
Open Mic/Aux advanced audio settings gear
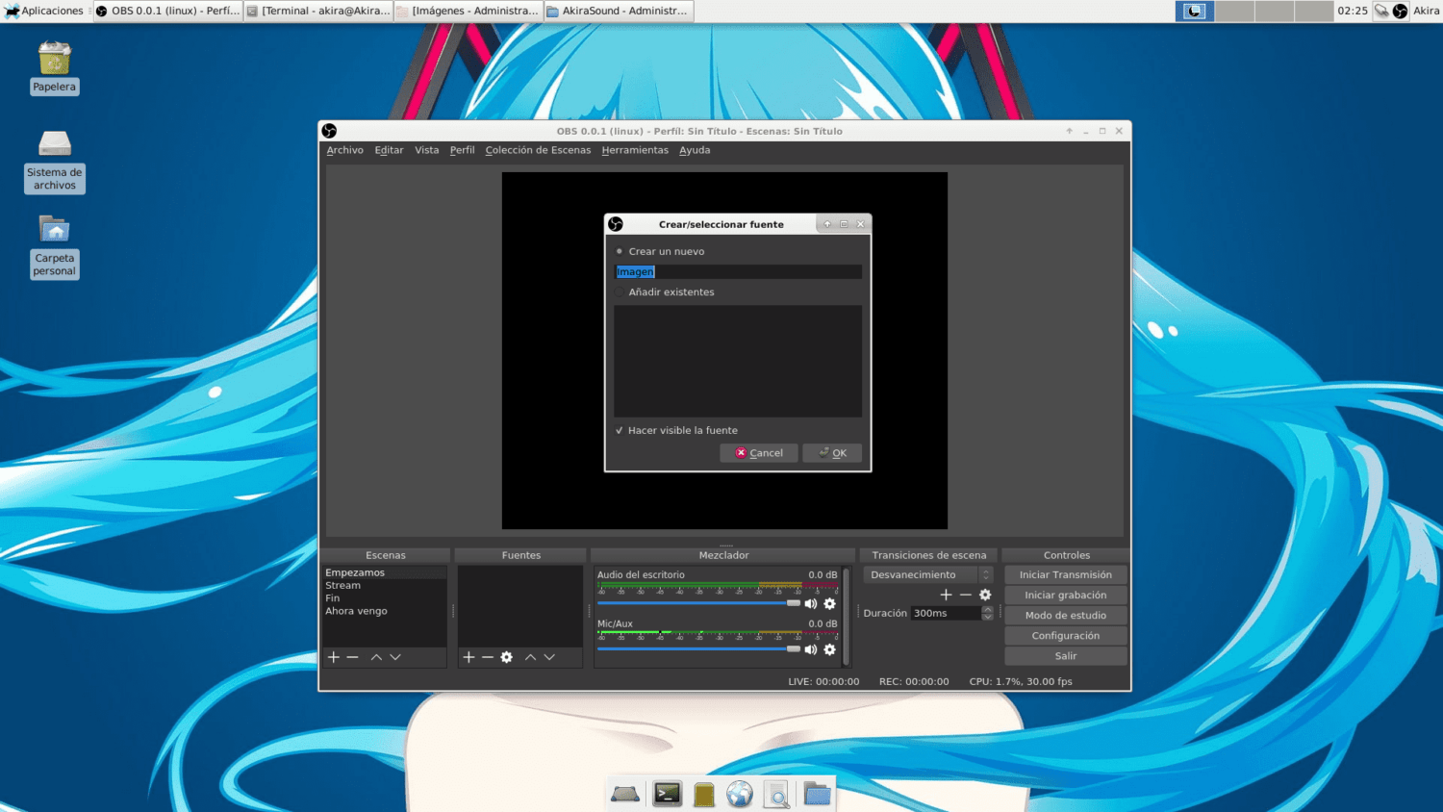coord(829,649)
